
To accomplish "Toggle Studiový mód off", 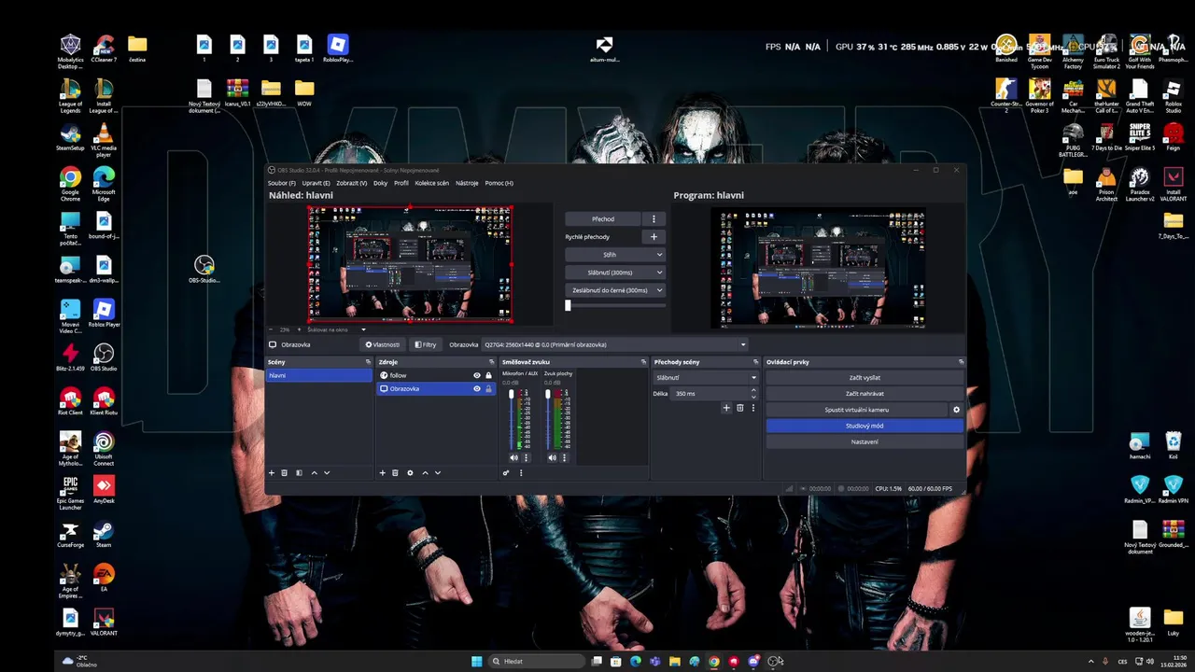I will [865, 426].
